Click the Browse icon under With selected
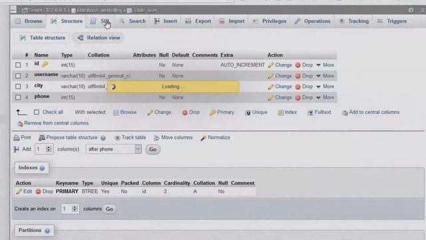426x240 pixels. click(x=116, y=113)
